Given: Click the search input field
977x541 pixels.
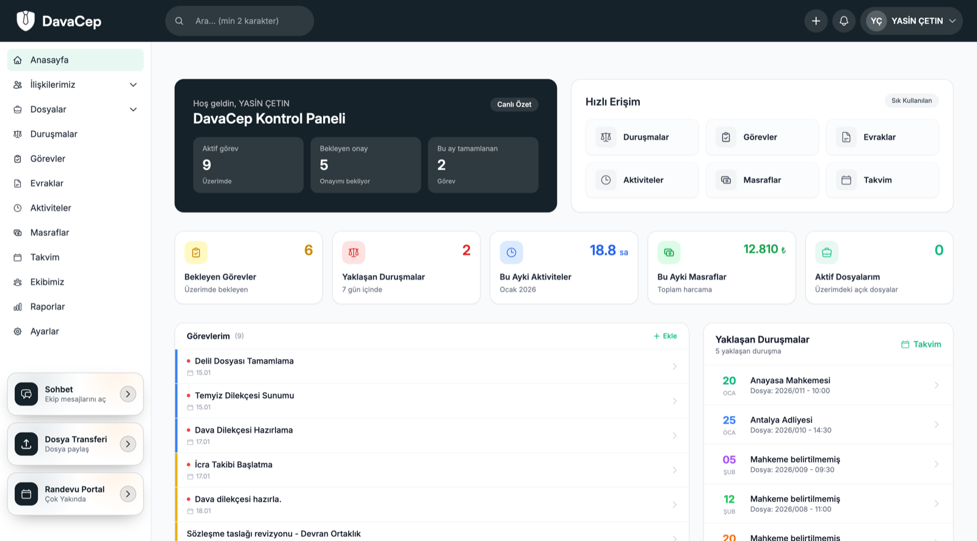Looking at the screenshot, I should (x=239, y=21).
